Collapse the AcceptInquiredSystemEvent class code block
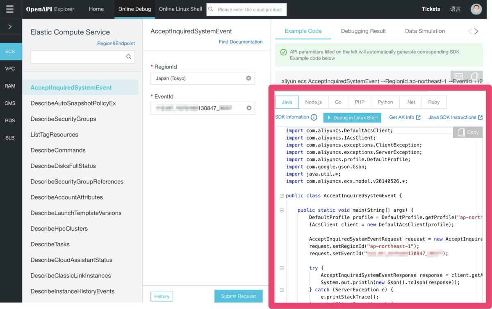The height and width of the screenshot is (309, 492). click(x=282, y=196)
